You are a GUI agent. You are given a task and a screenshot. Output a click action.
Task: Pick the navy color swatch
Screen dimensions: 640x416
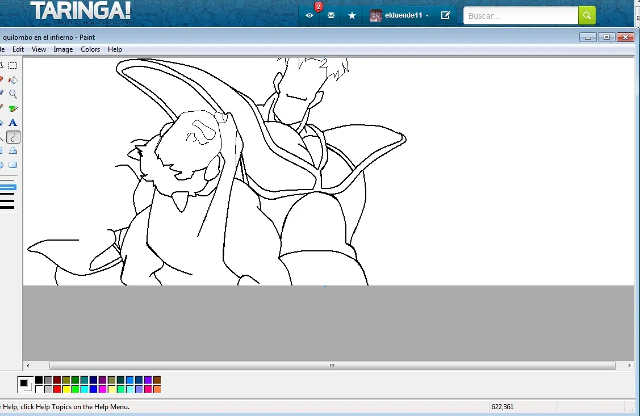[x=94, y=380]
